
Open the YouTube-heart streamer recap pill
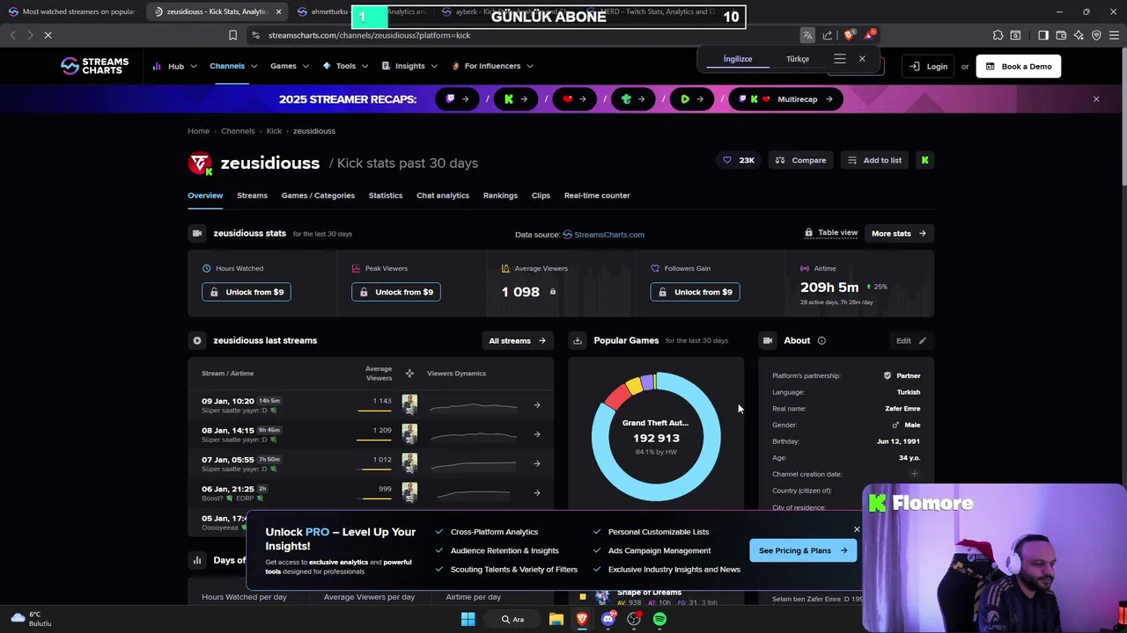pos(575,99)
